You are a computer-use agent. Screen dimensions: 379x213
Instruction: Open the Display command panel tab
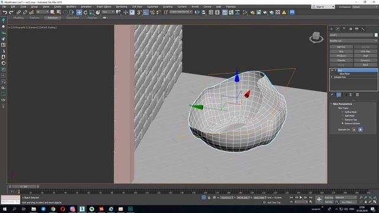tap(356, 29)
